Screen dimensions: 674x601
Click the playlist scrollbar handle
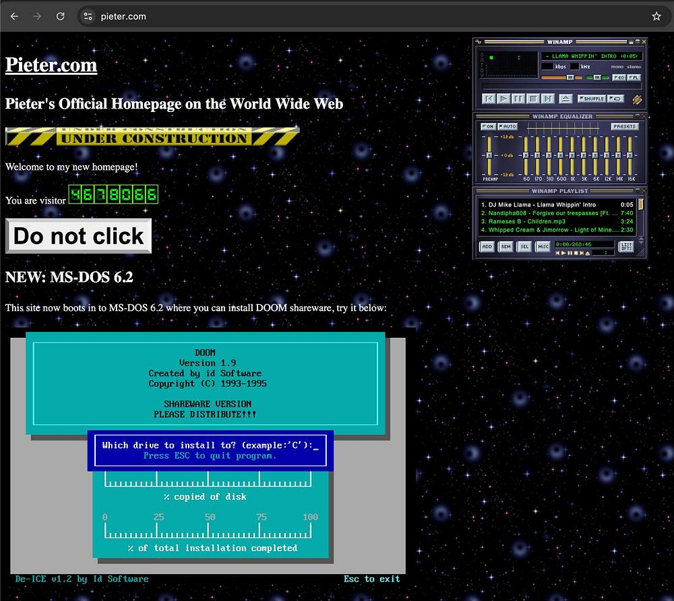641,204
